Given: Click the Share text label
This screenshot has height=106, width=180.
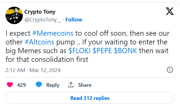Looking at the screenshot, I should pos(85,85).
